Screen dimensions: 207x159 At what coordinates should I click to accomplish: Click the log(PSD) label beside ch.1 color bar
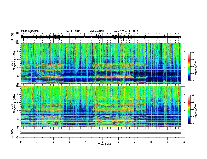tap(196, 68)
